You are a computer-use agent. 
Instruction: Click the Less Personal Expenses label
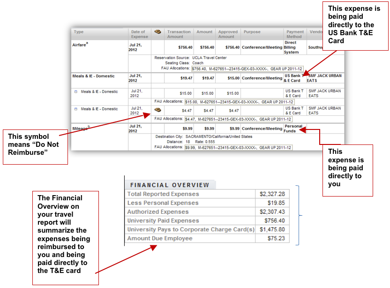(x=163, y=203)
